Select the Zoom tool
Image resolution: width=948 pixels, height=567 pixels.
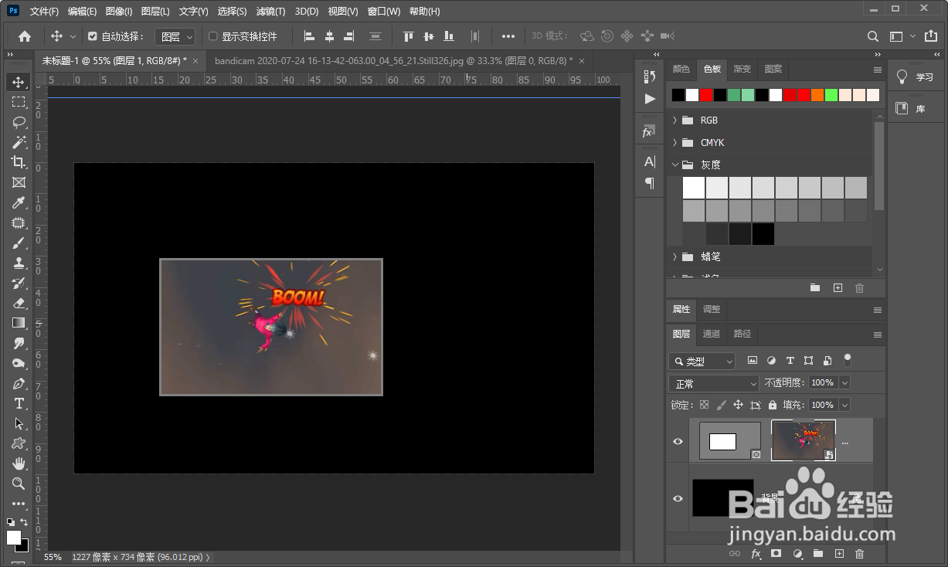[x=19, y=484]
